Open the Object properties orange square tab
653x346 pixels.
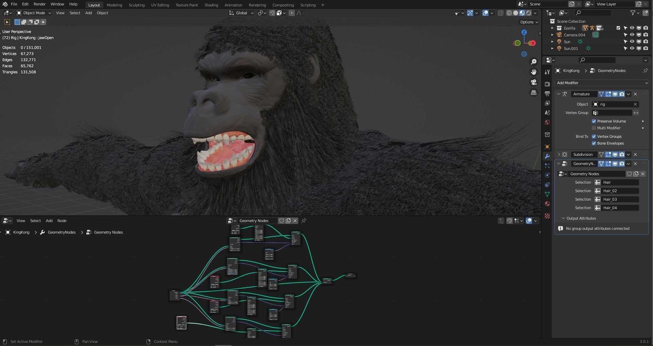pyautogui.click(x=547, y=147)
